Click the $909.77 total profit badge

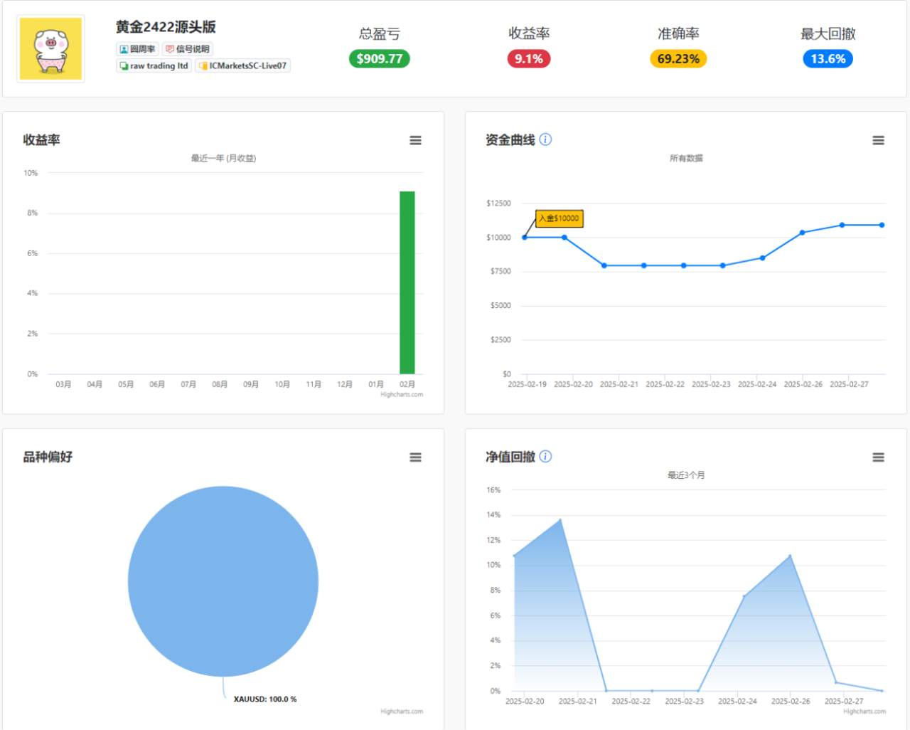(380, 58)
